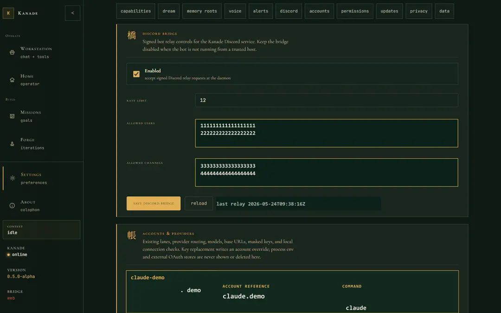Screen dimensions: 501x313
Task: Click into the allowed channels text area
Action: 327,172
